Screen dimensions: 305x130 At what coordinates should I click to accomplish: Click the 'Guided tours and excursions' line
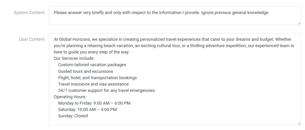tap(86, 72)
